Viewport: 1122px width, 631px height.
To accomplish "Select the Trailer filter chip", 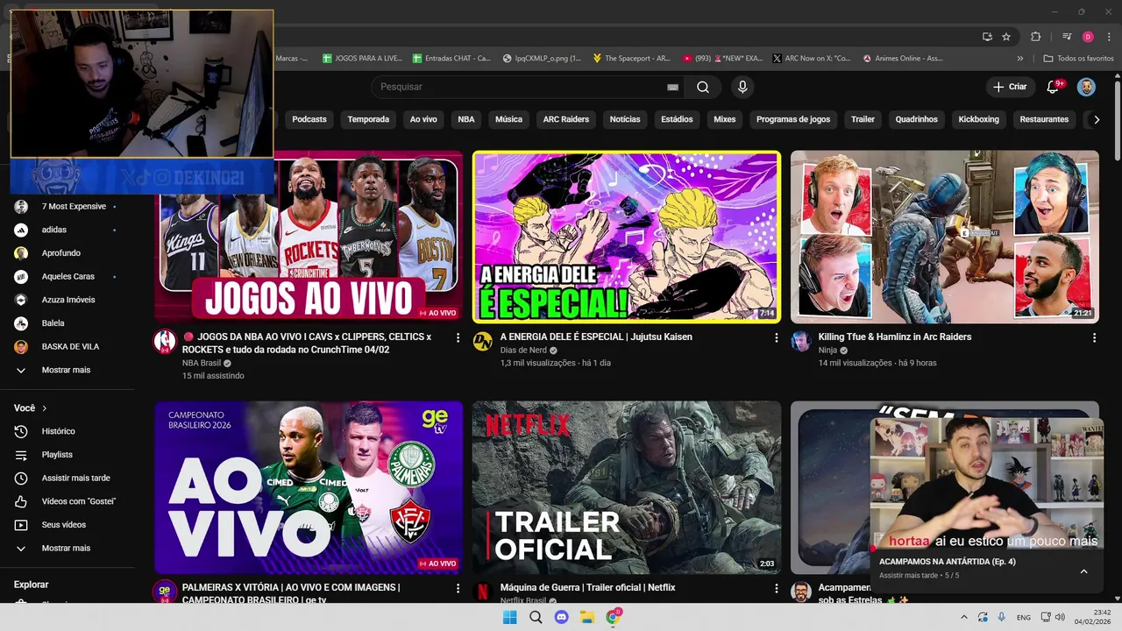I will click(863, 119).
